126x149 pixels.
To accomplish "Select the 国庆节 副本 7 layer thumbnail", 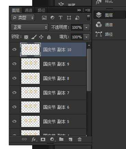I will point(30,92).
